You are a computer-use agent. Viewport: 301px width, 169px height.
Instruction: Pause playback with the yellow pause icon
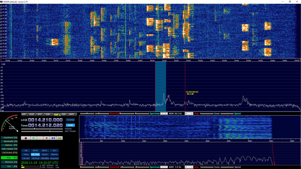40,138
